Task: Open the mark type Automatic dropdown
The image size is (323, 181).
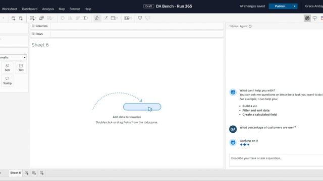Action: click(x=13, y=57)
